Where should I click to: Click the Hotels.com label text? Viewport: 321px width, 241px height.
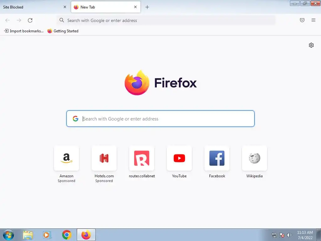104,176
